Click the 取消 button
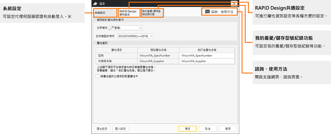The width and height of the screenshot is (331, 134). pyautogui.click(x=208, y=129)
